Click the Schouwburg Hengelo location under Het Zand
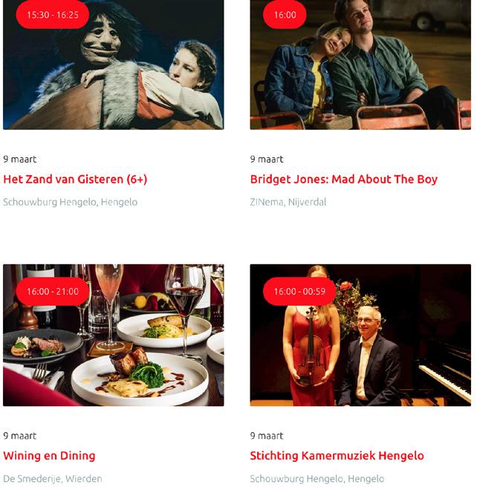Screen dimensions: 477x493 tap(70, 202)
